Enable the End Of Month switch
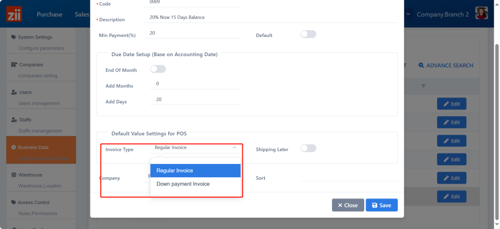 (x=158, y=69)
